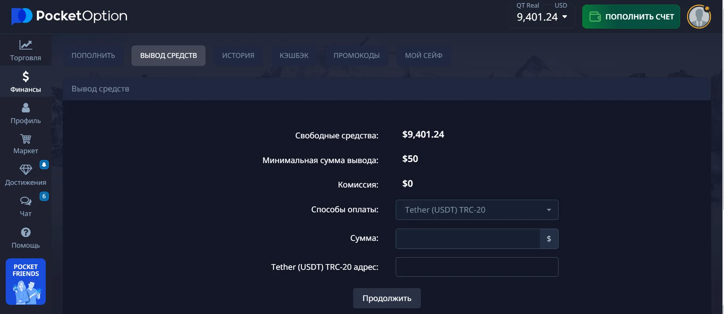Open the Помощь question mark icon
Viewport: 724px width, 314px height.
point(26,232)
